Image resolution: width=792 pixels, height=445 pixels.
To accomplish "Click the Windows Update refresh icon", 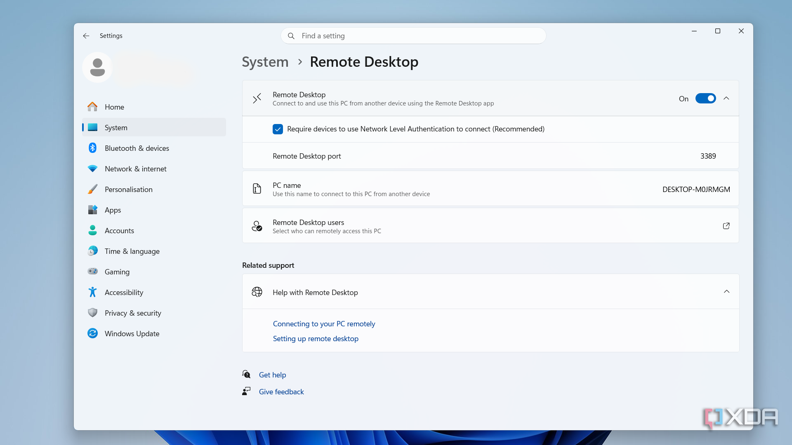I will (92, 333).
